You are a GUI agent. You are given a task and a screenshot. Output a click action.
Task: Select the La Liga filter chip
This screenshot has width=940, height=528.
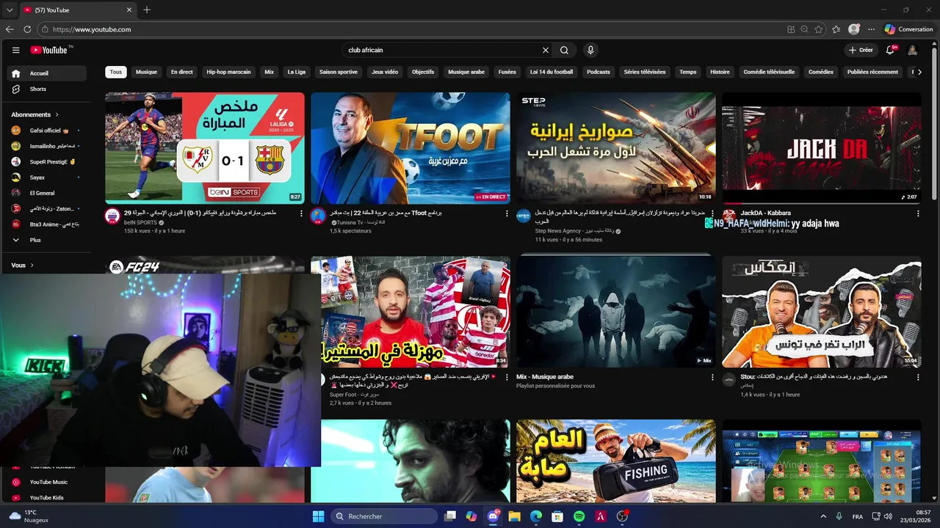(296, 72)
